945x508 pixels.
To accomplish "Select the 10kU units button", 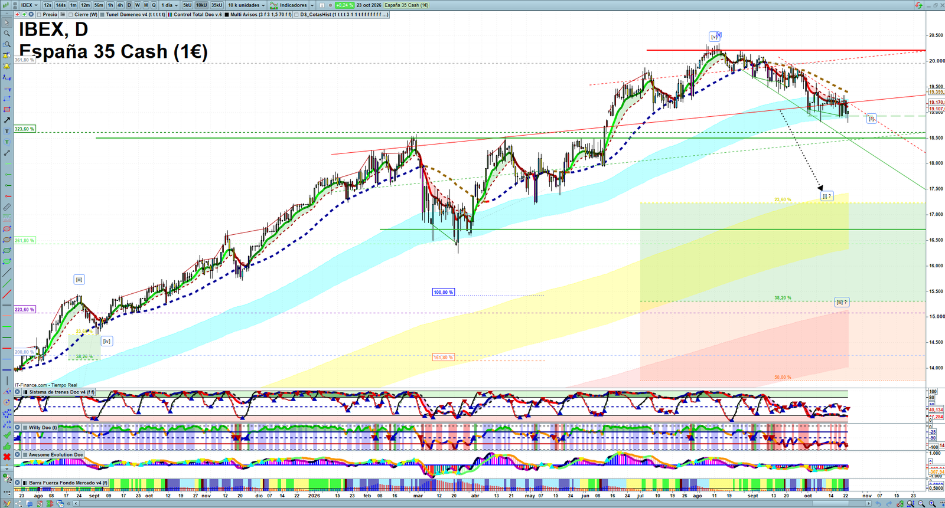I will [x=201, y=5].
